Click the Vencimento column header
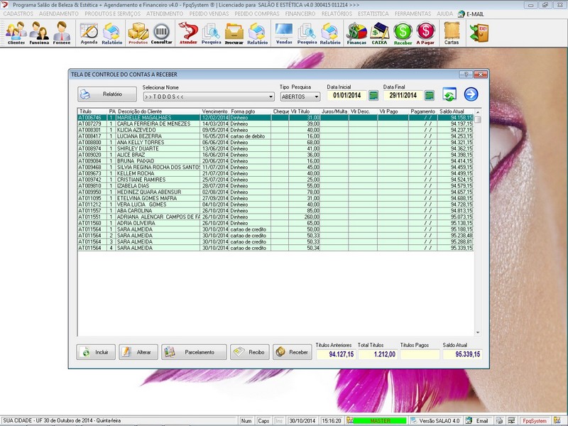568x426 pixels. coord(214,111)
